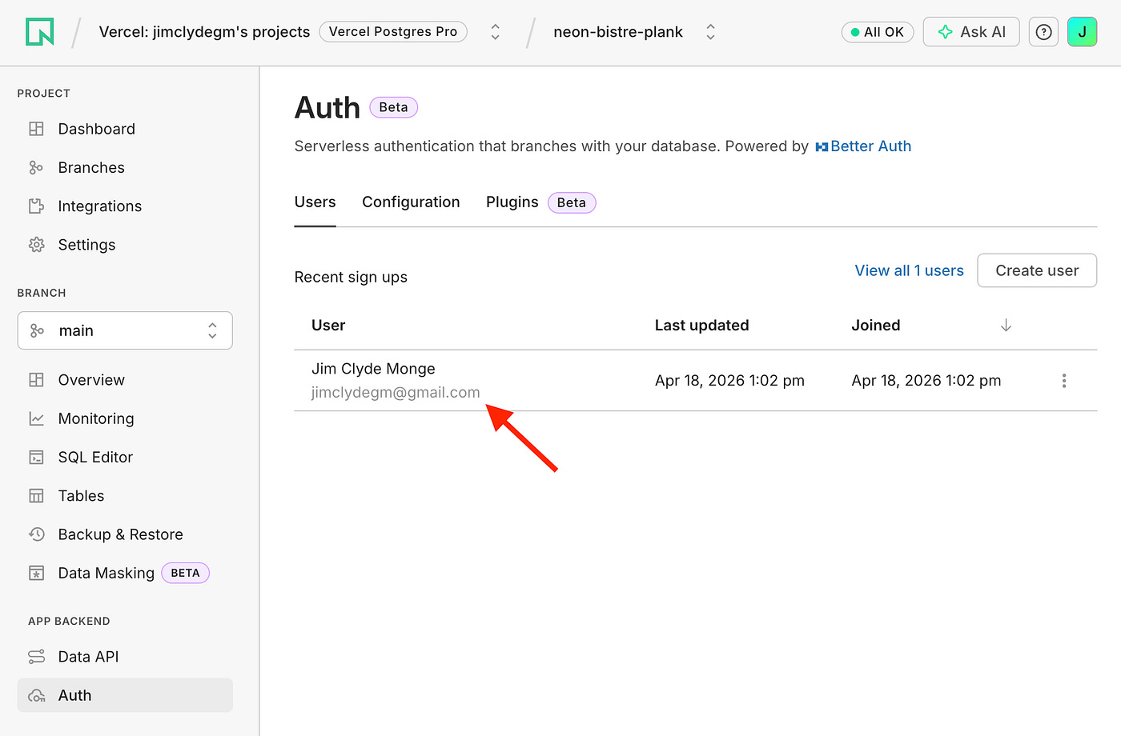Expand the neon-bistre-plank project switcher
Screen dimensions: 1121x736
click(709, 32)
